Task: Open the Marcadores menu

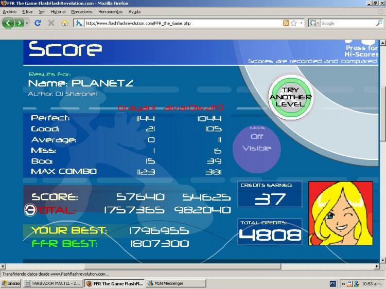Action: coord(82,11)
